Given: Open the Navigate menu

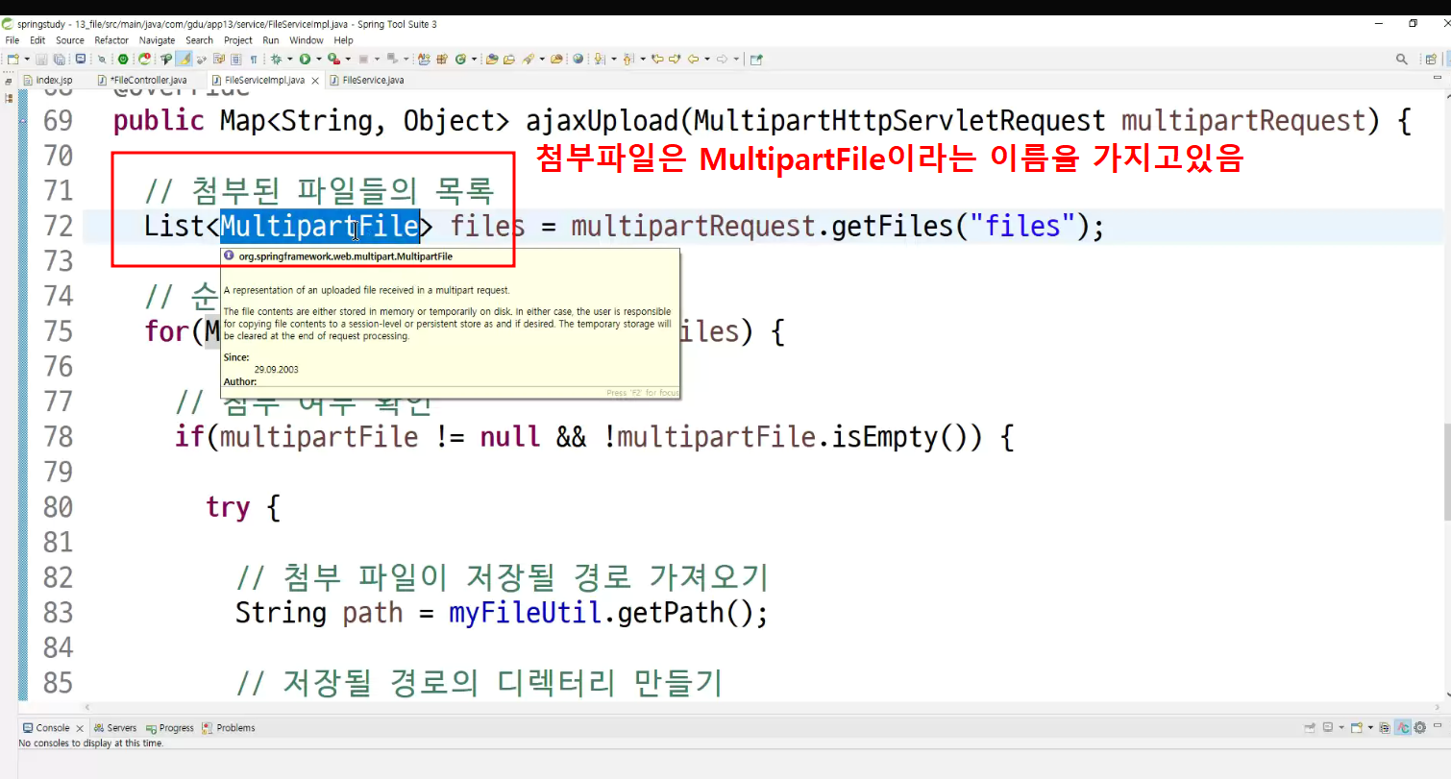Looking at the screenshot, I should (157, 40).
